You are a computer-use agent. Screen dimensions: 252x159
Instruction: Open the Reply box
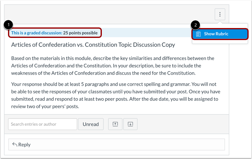117,145
